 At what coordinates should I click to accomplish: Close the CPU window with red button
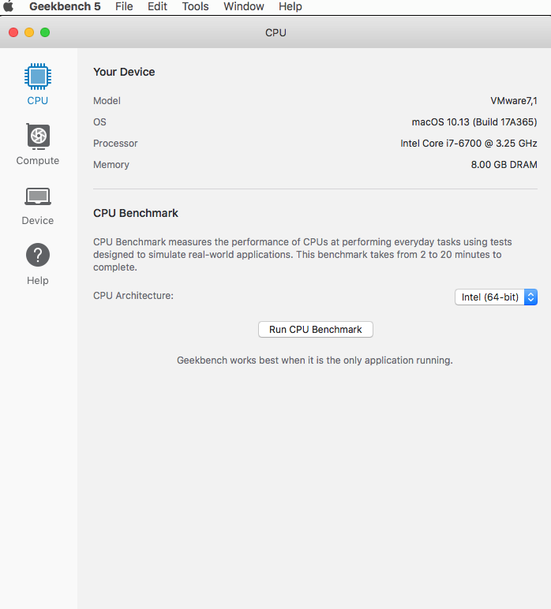click(x=13, y=32)
